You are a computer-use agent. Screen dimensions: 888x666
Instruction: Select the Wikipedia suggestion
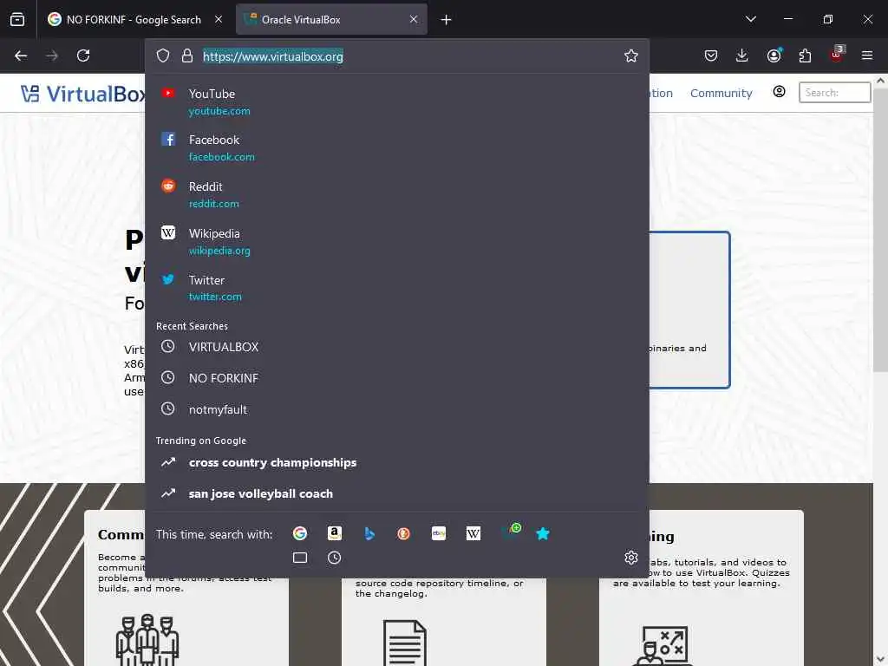tap(397, 242)
